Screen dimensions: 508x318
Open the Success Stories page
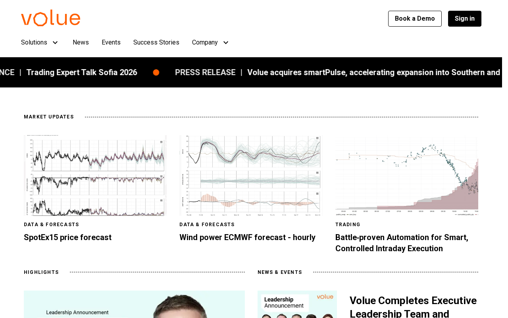156,43
